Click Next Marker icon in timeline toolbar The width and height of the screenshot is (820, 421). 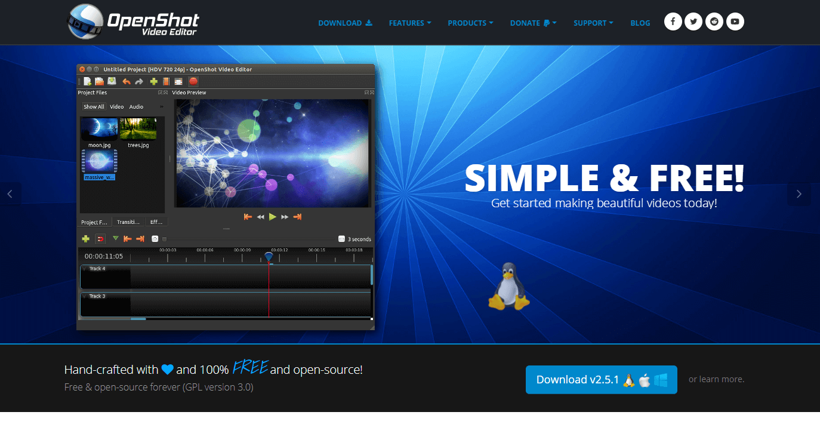coord(140,239)
